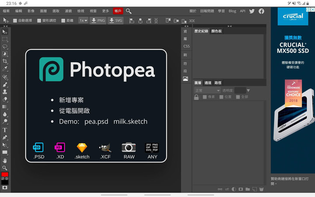Click the red 帳戶 button

pos(118,11)
